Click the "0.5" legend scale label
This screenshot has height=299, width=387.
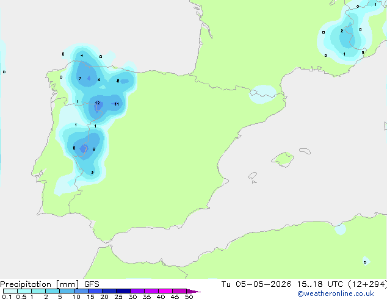21,297
